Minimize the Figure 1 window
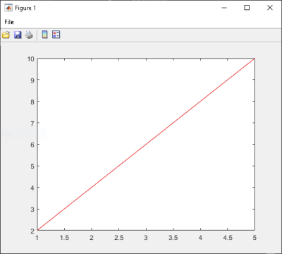 (224, 8)
